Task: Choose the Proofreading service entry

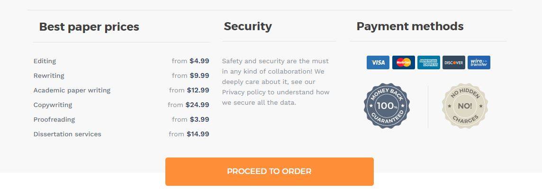Action: 54,119
